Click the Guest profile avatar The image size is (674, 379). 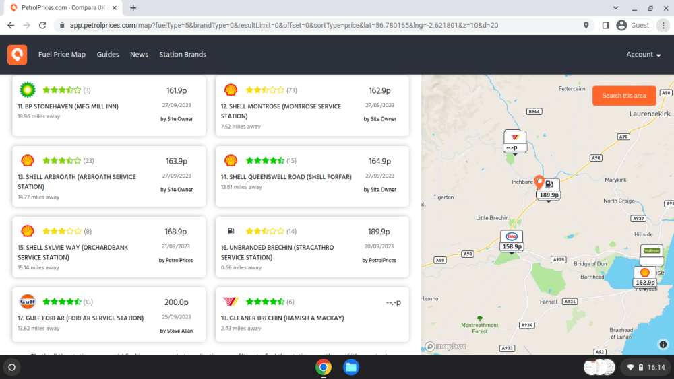(621, 26)
